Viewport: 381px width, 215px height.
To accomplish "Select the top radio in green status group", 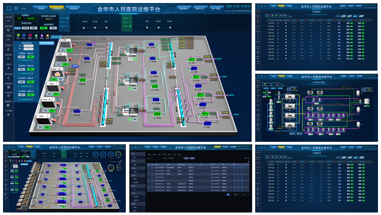I will click(x=130, y=18).
